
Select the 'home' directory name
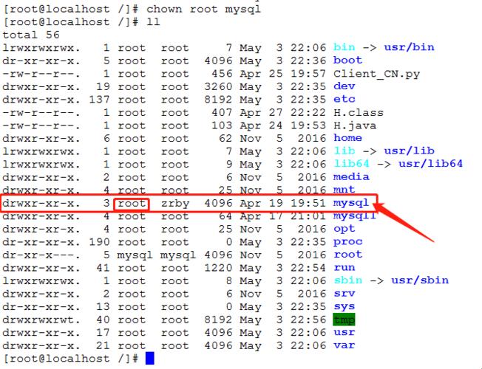[x=347, y=138]
